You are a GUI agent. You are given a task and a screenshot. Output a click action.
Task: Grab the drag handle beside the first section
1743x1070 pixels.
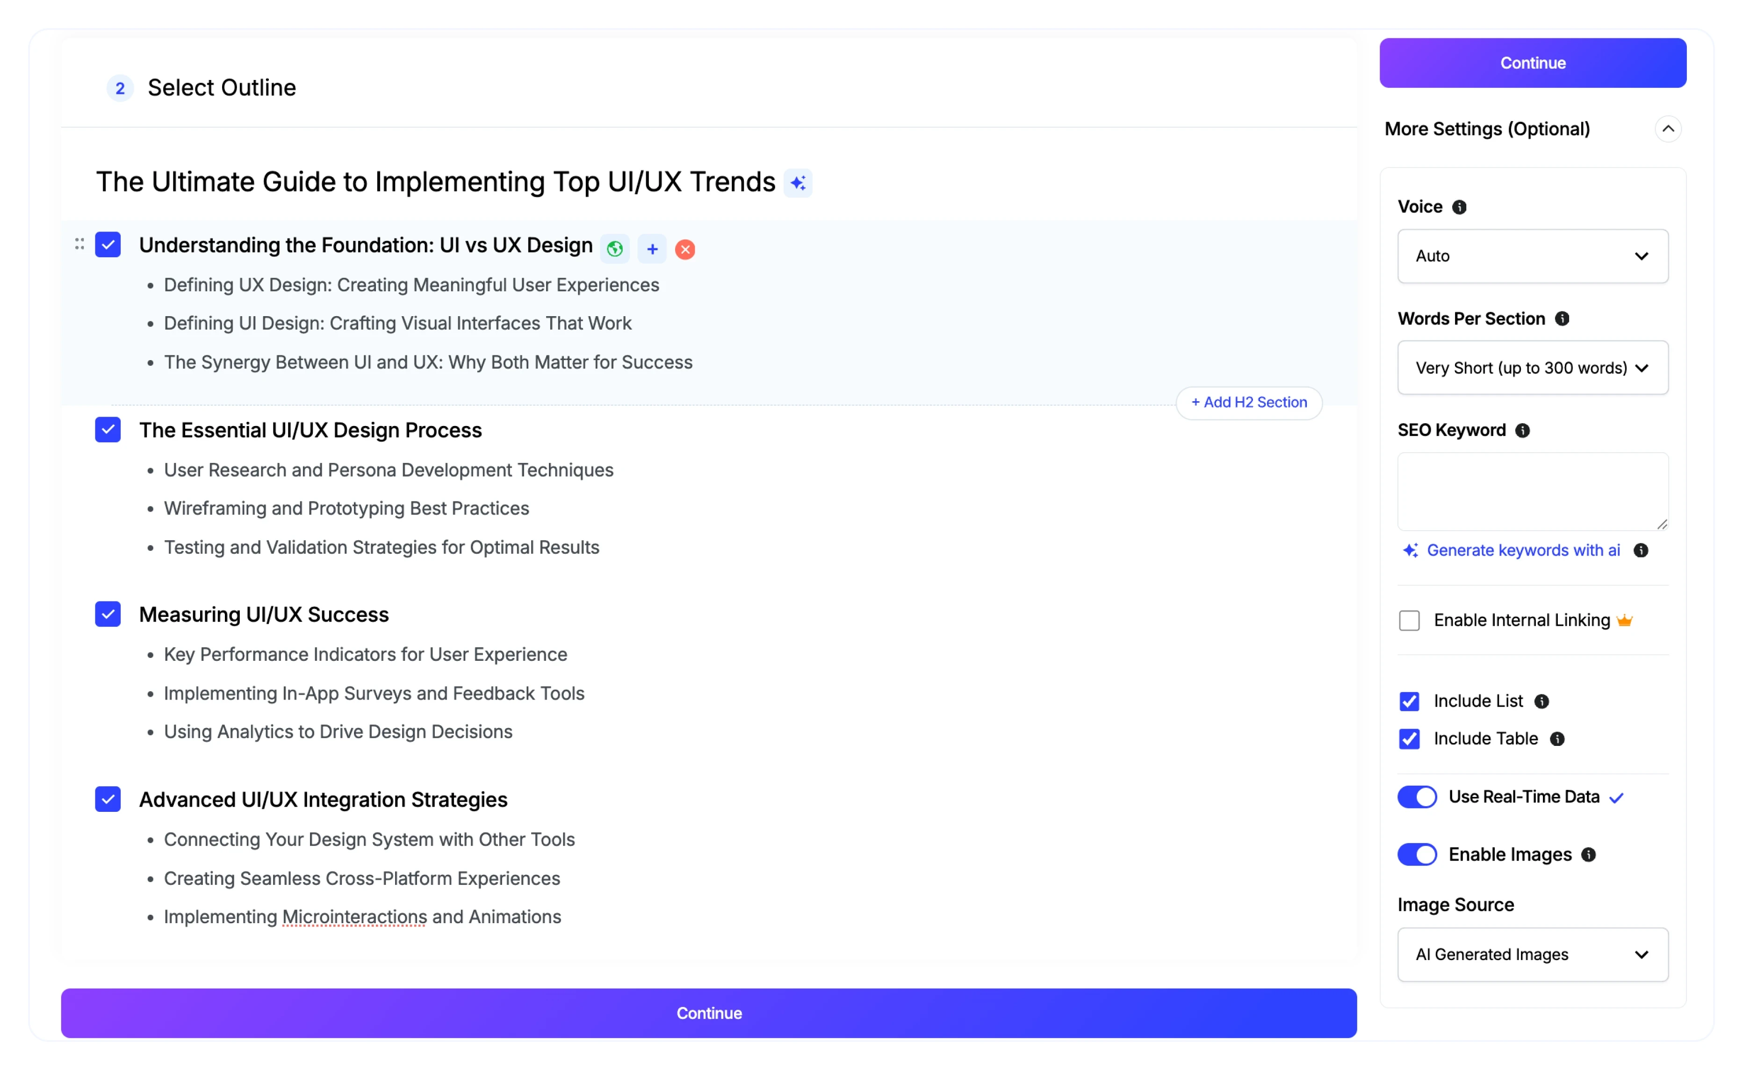(79, 244)
